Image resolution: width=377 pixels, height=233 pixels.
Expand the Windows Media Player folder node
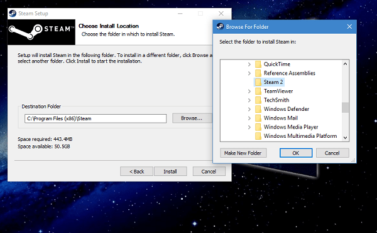pyautogui.click(x=249, y=127)
